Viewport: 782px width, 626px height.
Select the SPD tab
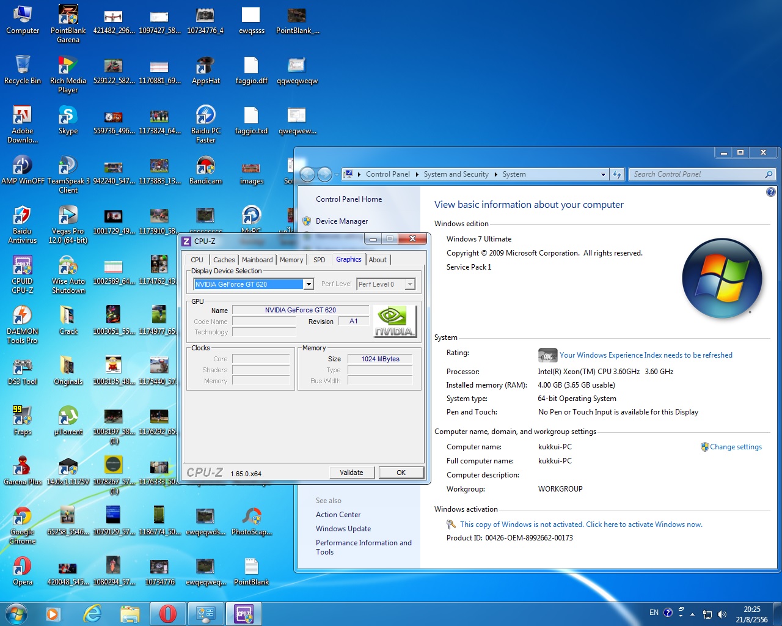point(320,260)
